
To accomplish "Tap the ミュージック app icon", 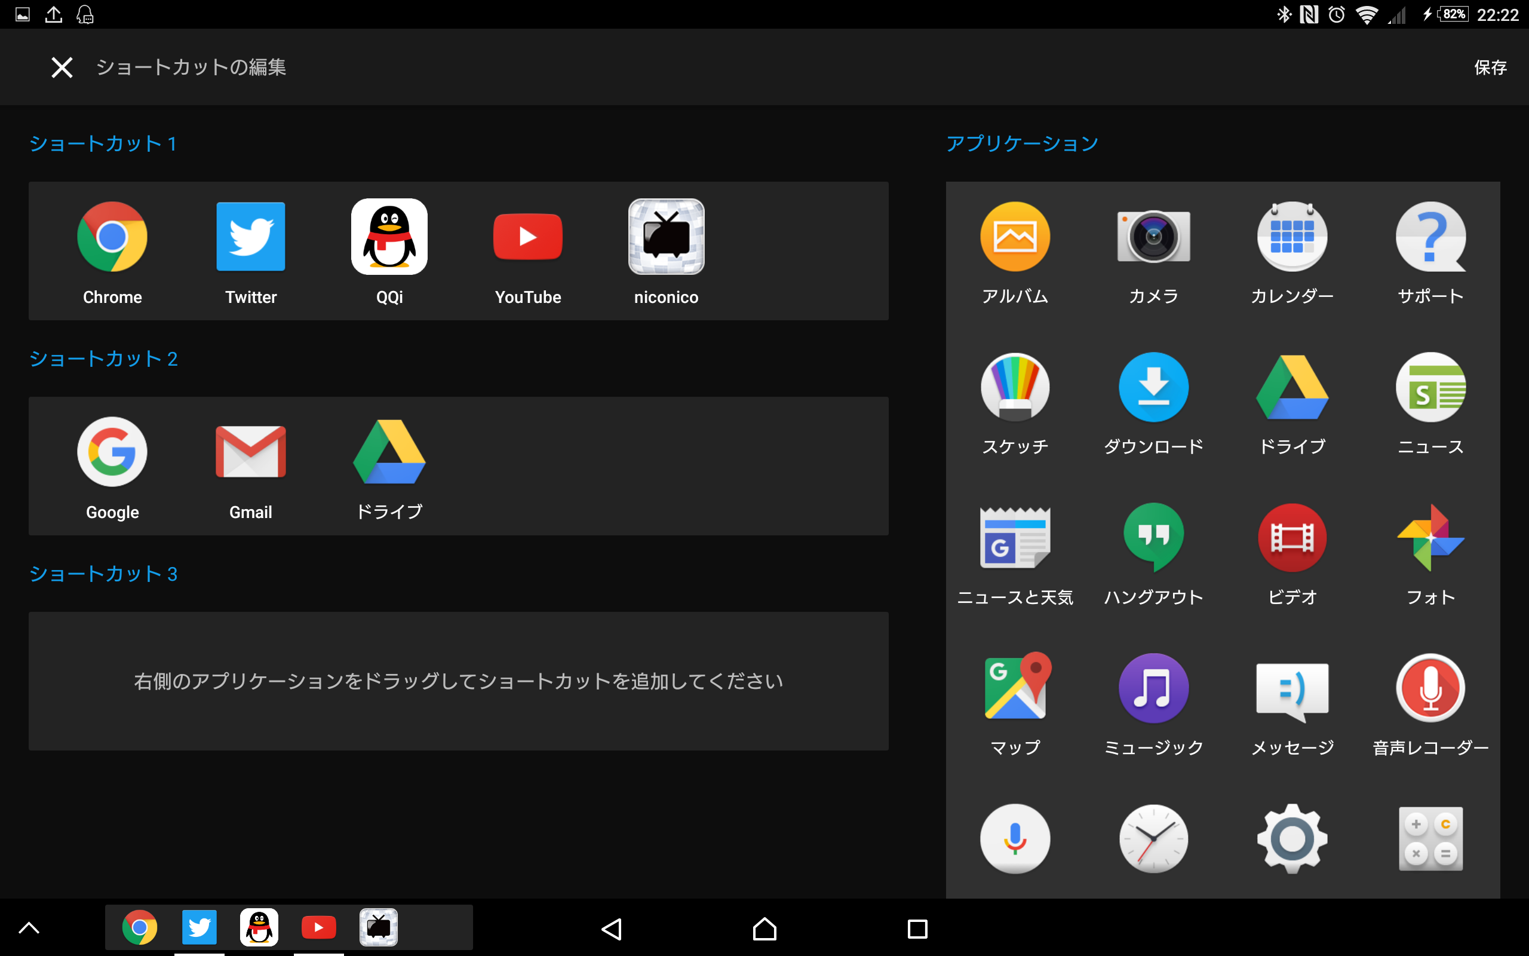I will coord(1154,688).
